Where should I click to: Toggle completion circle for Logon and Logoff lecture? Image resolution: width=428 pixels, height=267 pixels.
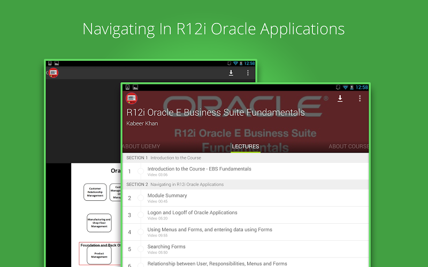(x=141, y=215)
